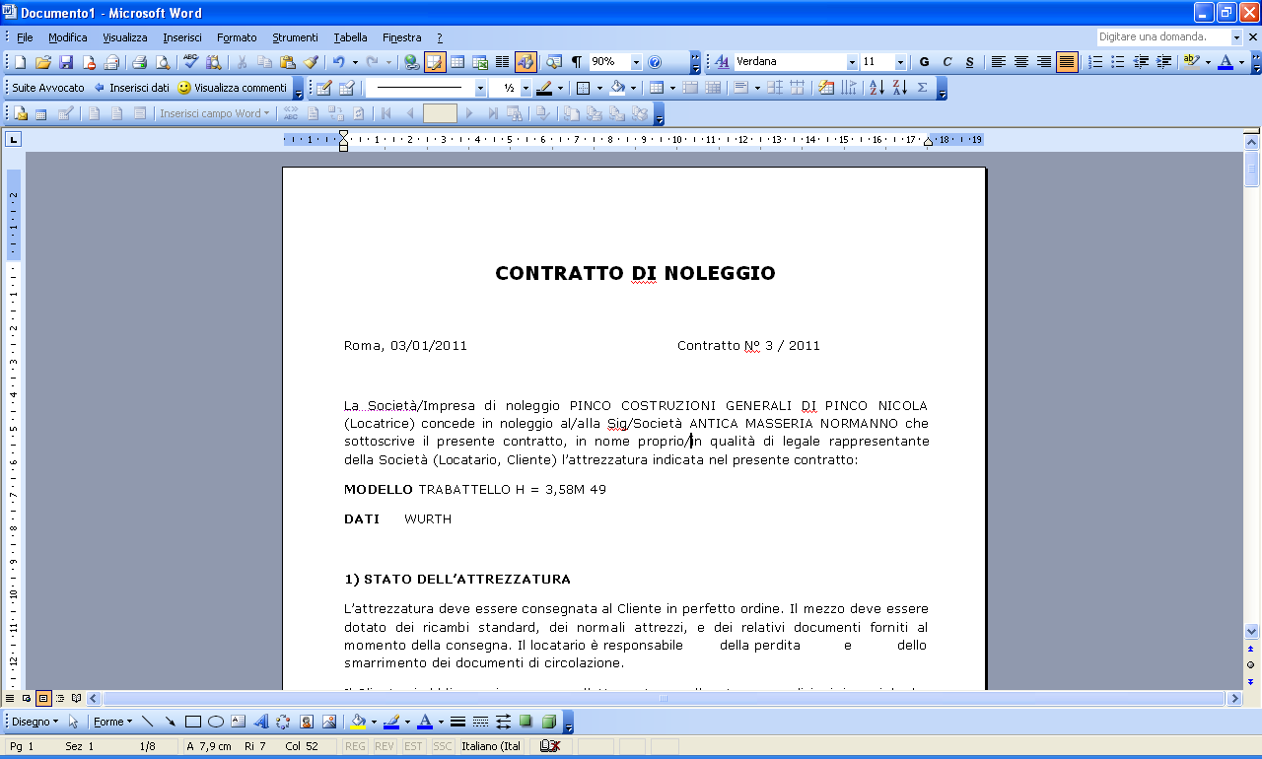
Task: Expand the font color dropdown arrow
Action: point(1241,62)
